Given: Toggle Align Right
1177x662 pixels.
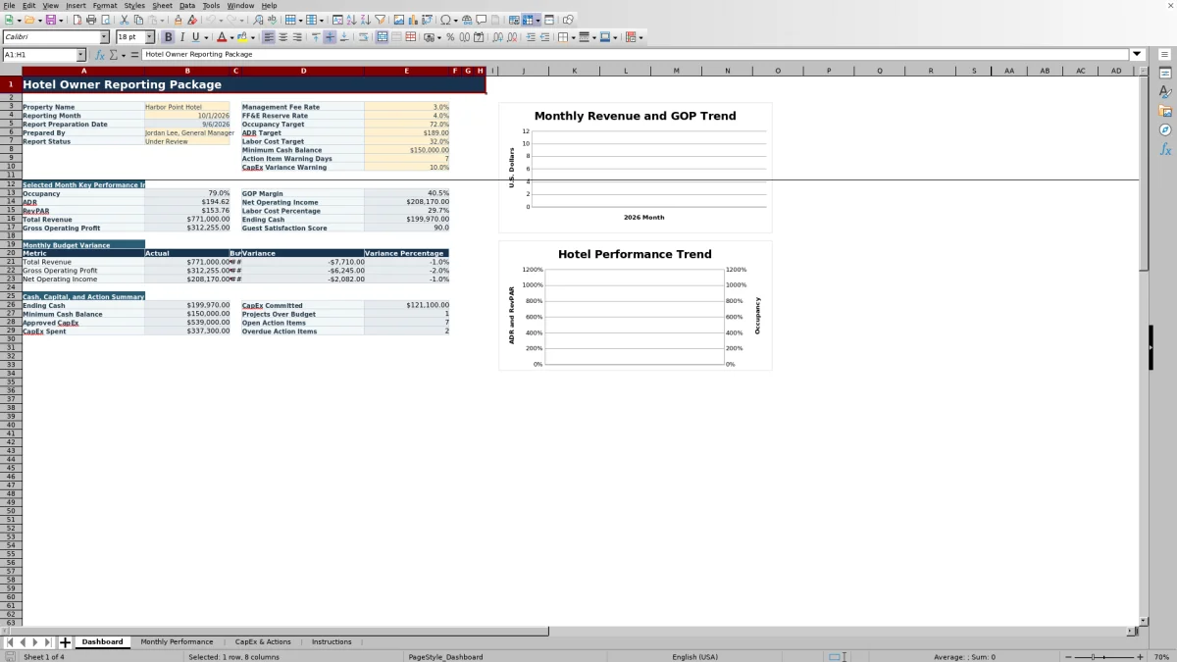Looking at the screenshot, I should click(x=297, y=37).
